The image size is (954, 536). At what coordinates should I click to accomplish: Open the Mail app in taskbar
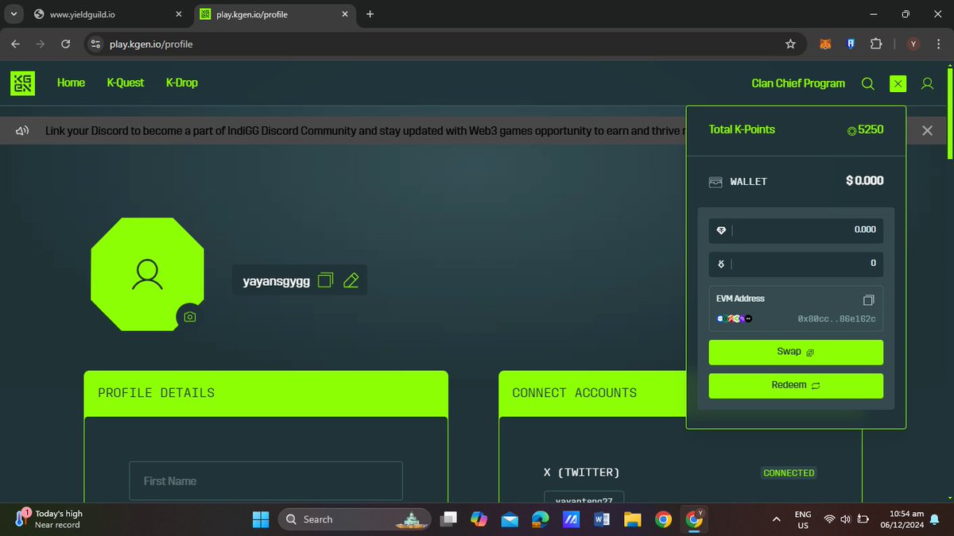510,519
